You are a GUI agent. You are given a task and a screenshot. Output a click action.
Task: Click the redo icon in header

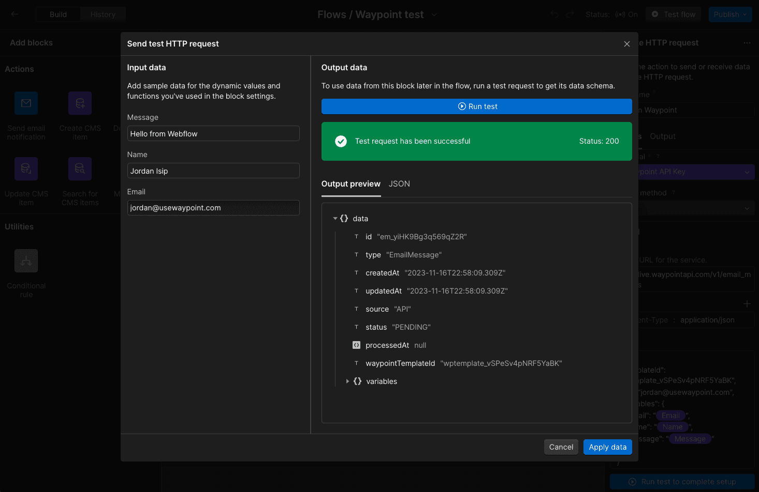[570, 14]
